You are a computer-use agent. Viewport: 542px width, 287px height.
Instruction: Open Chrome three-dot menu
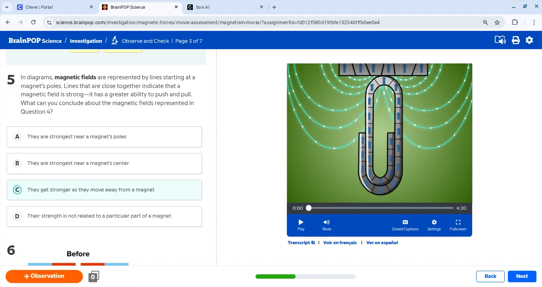534,23
